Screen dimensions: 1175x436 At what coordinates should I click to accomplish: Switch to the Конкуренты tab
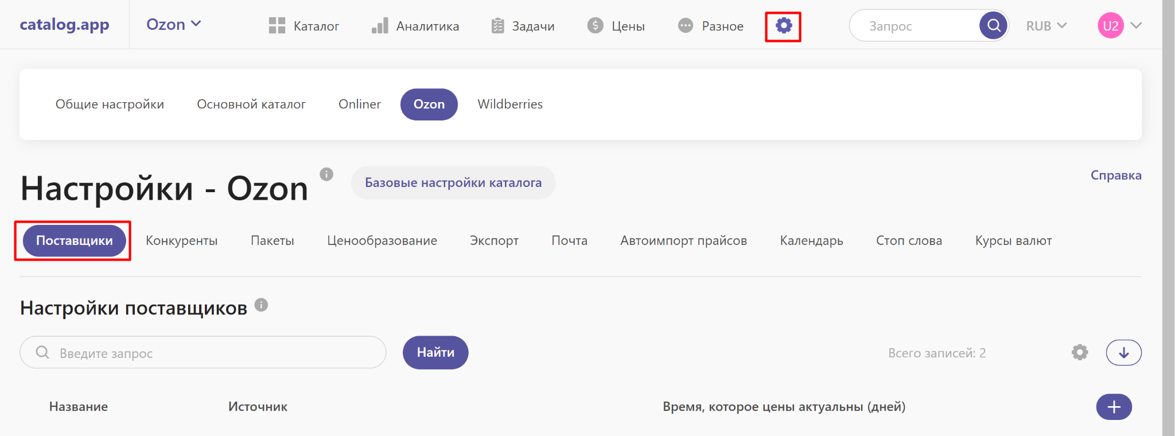pyautogui.click(x=181, y=241)
